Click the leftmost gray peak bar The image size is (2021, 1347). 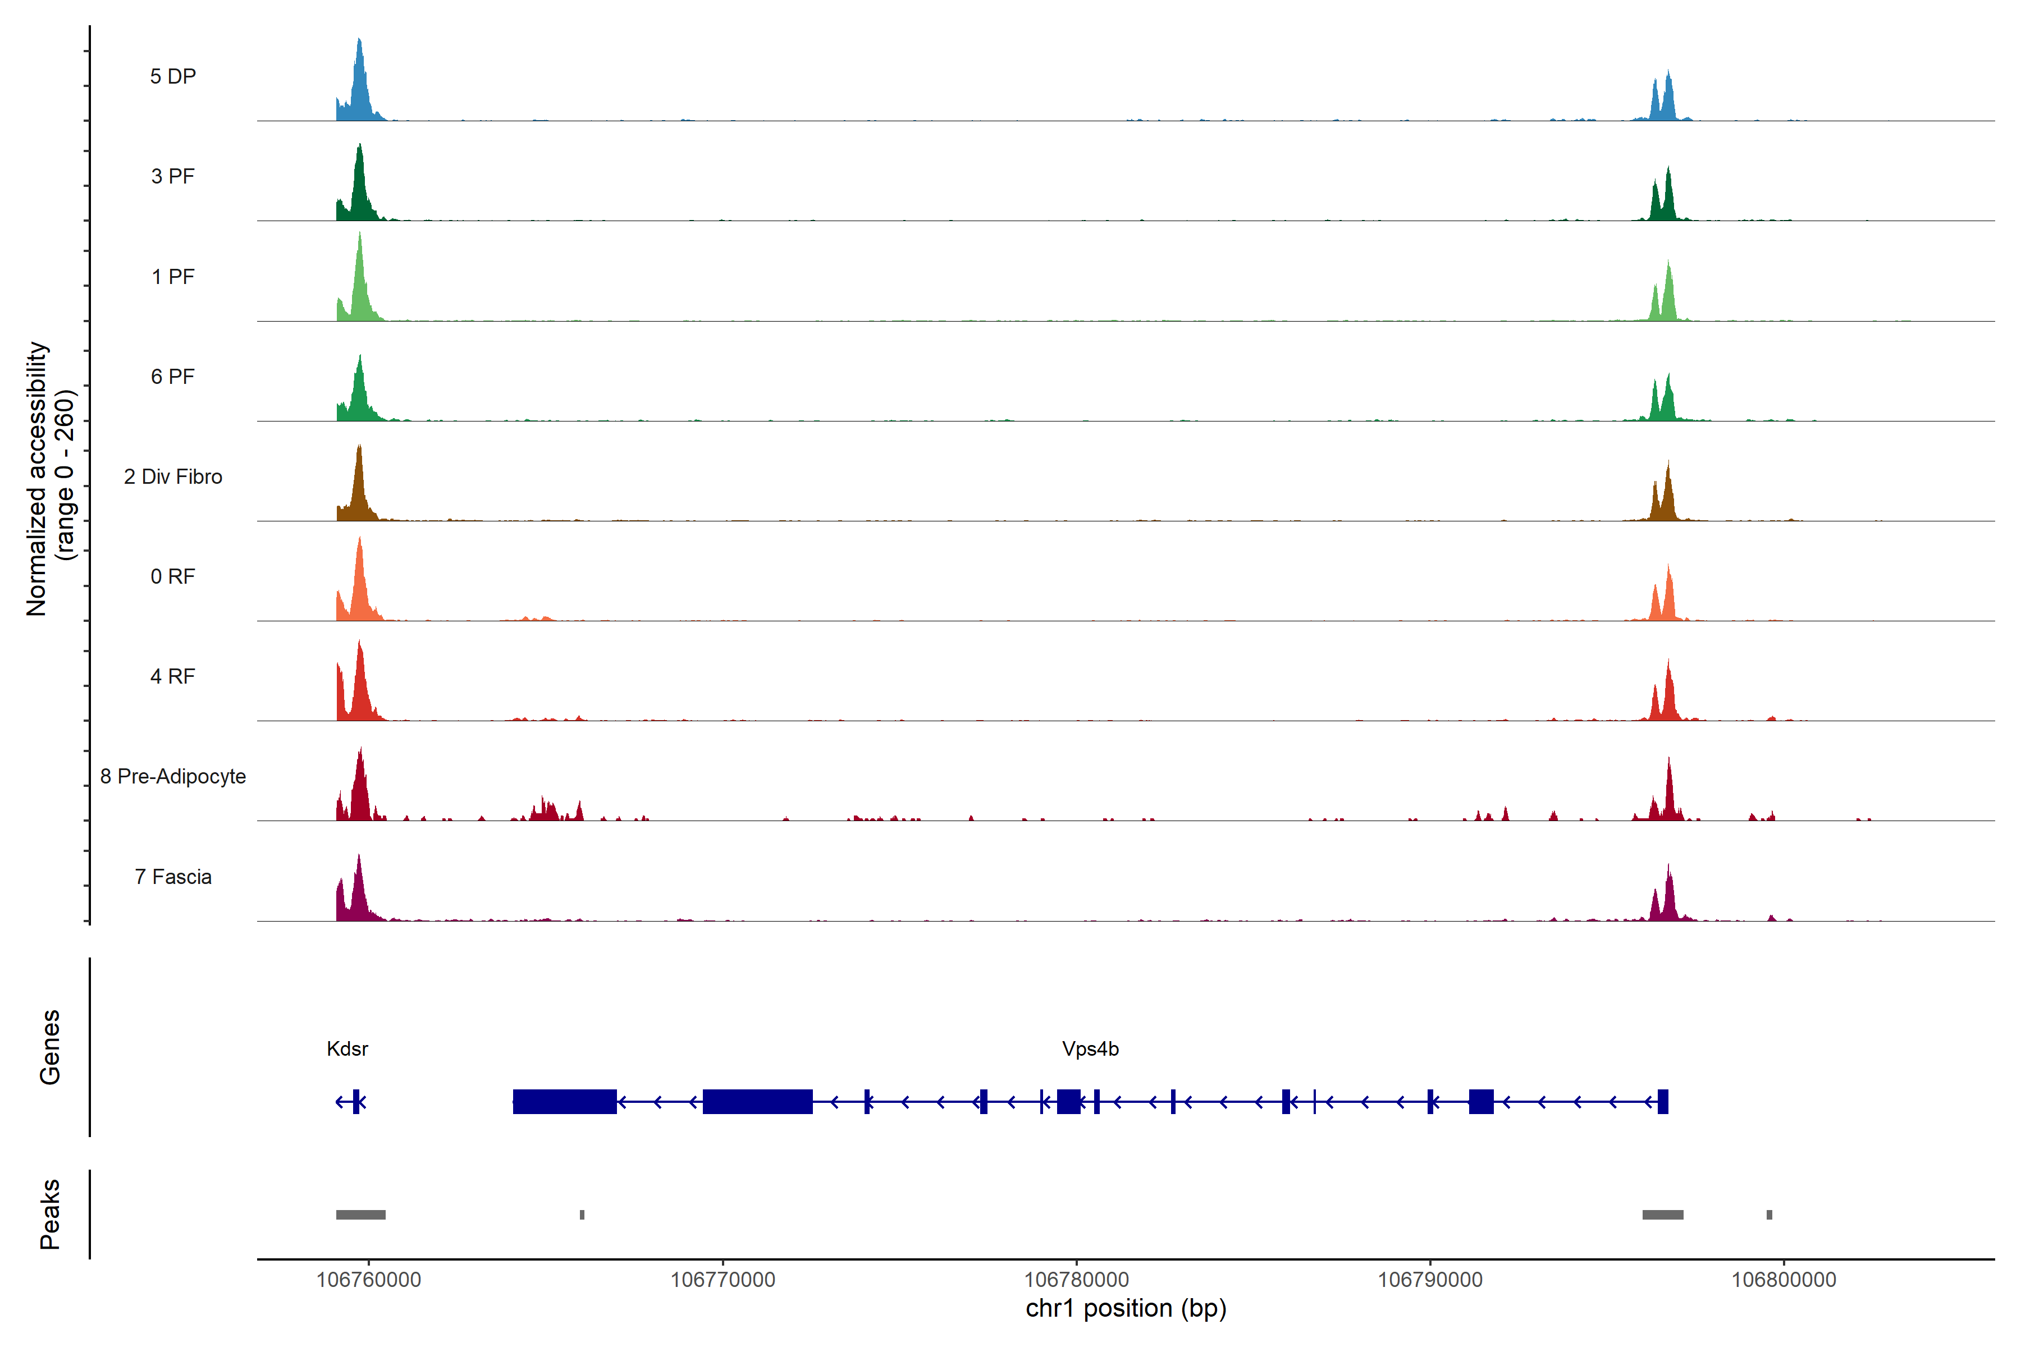point(361,1215)
